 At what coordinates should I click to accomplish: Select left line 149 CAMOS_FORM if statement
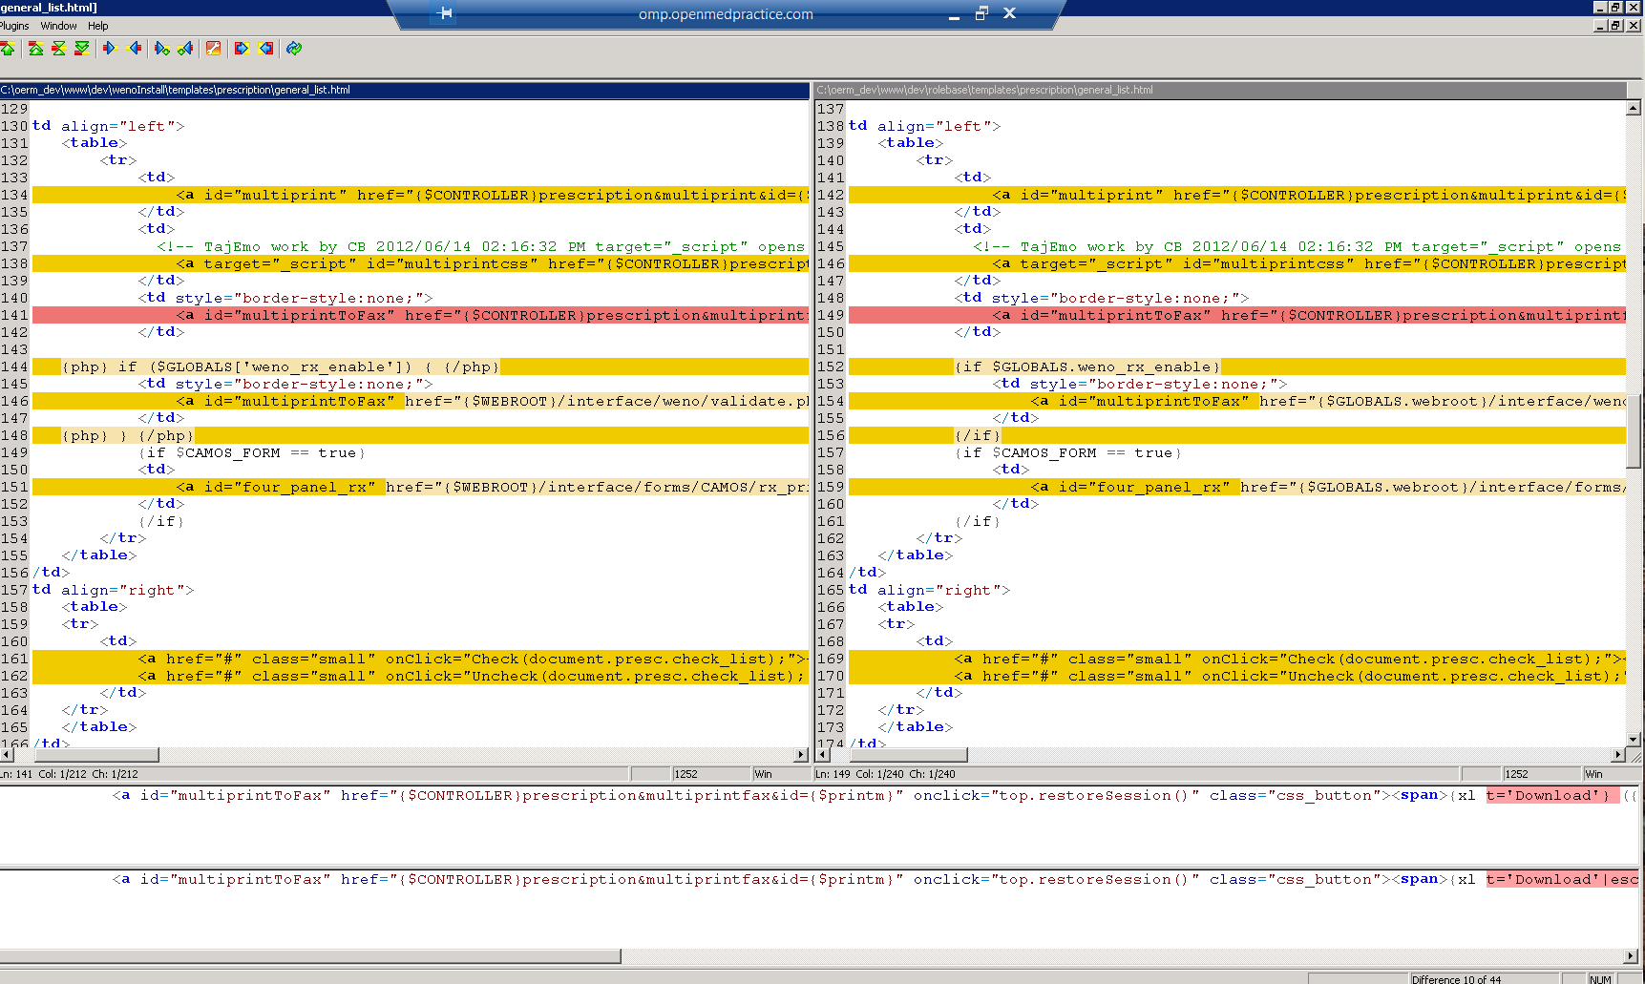pyautogui.click(x=420, y=452)
